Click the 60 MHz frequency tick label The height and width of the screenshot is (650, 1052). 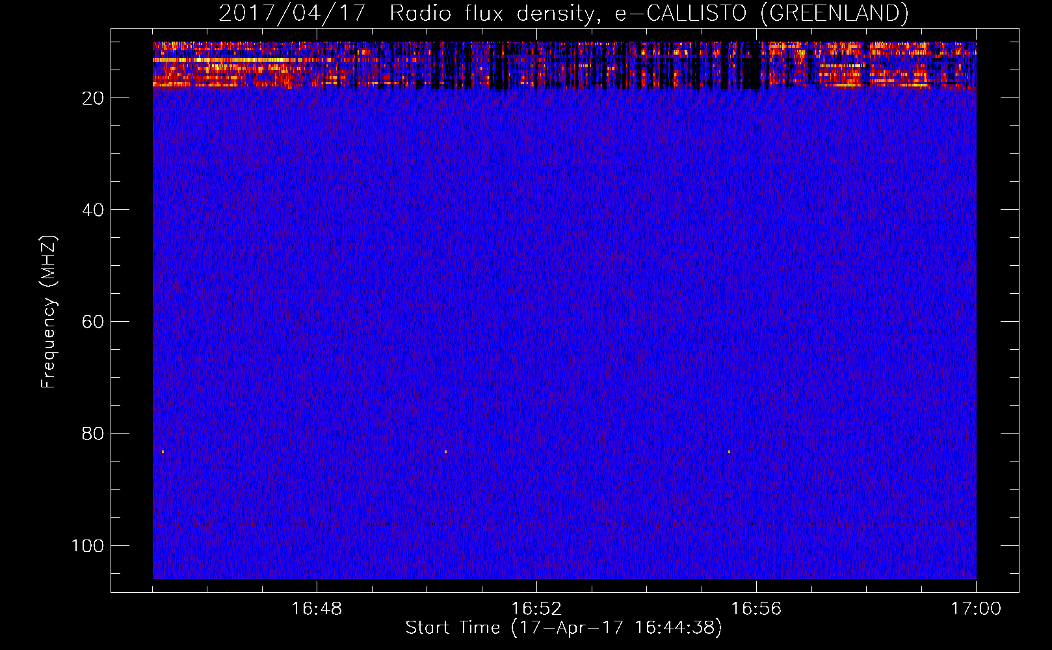(93, 322)
